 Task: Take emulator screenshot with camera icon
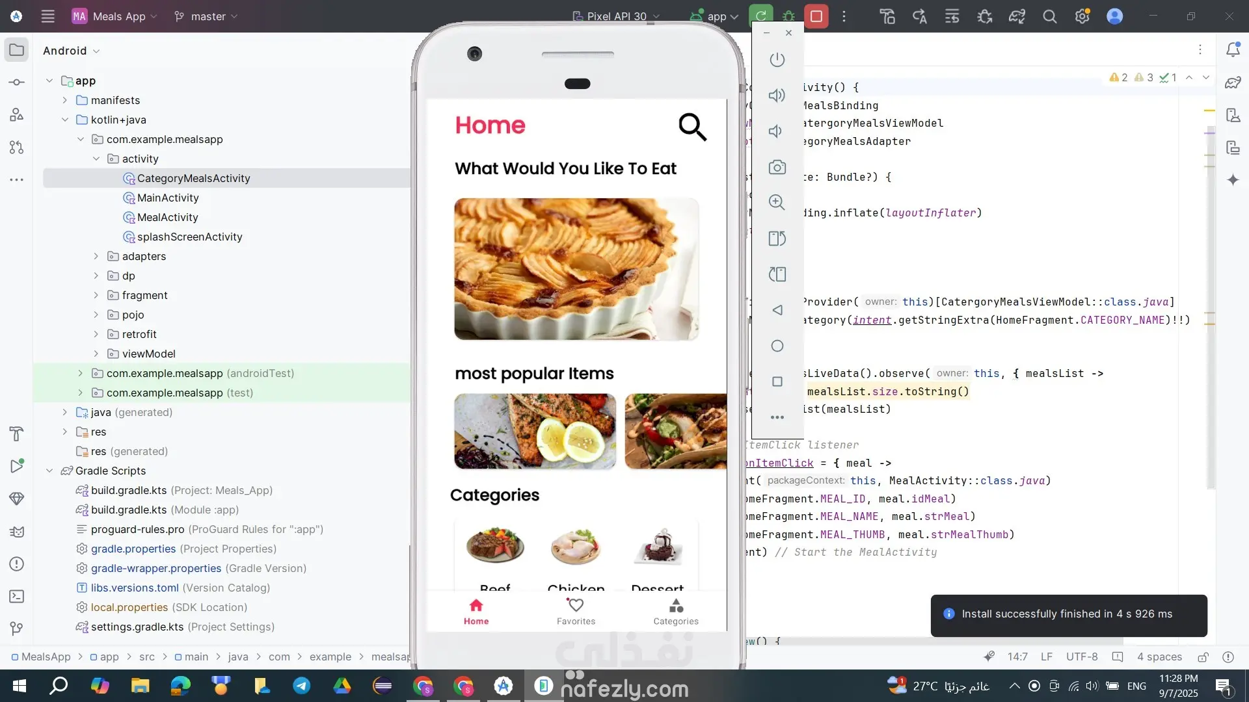coord(777,167)
